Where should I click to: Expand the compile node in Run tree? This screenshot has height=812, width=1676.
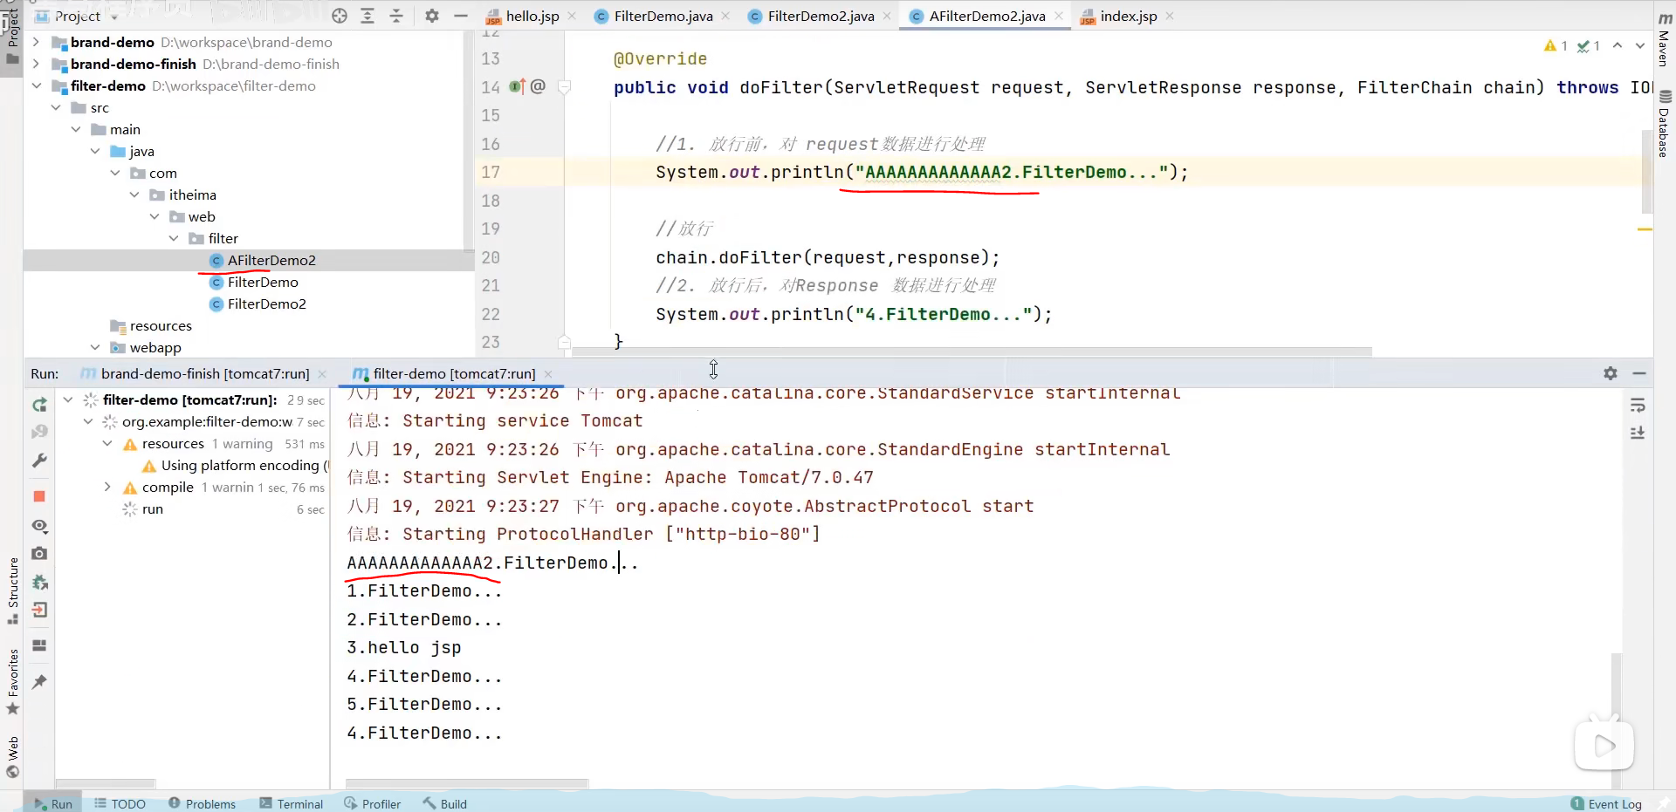[107, 487]
